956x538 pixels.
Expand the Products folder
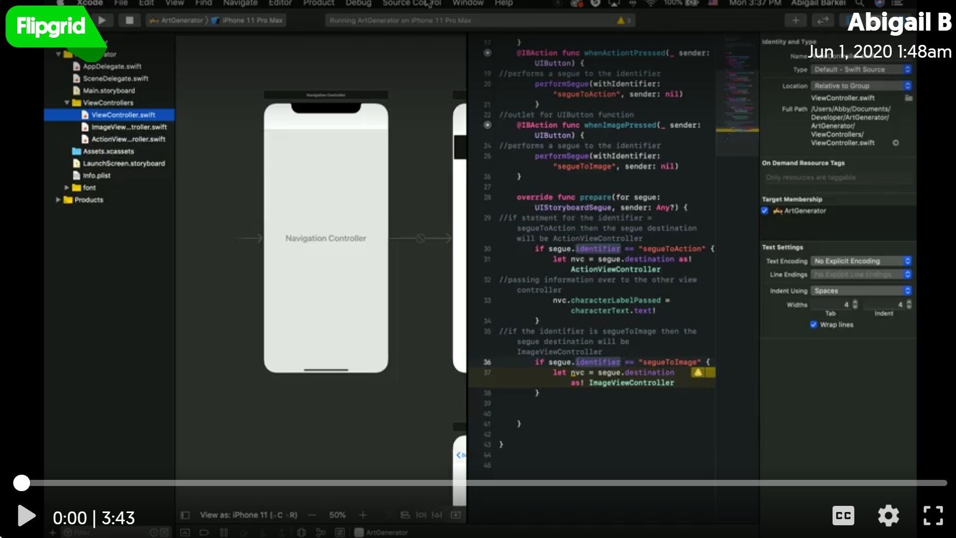pyautogui.click(x=58, y=200)
